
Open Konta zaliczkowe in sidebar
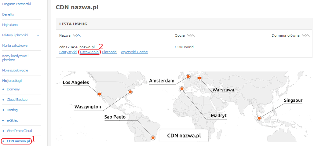(x=15, y=46)
